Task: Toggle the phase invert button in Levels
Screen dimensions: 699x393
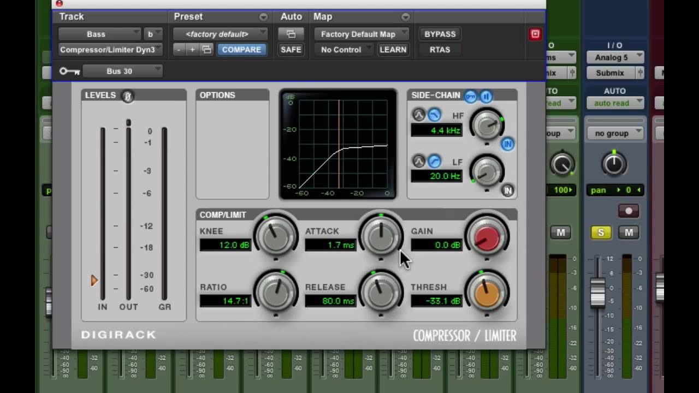Action: point(127,96)
